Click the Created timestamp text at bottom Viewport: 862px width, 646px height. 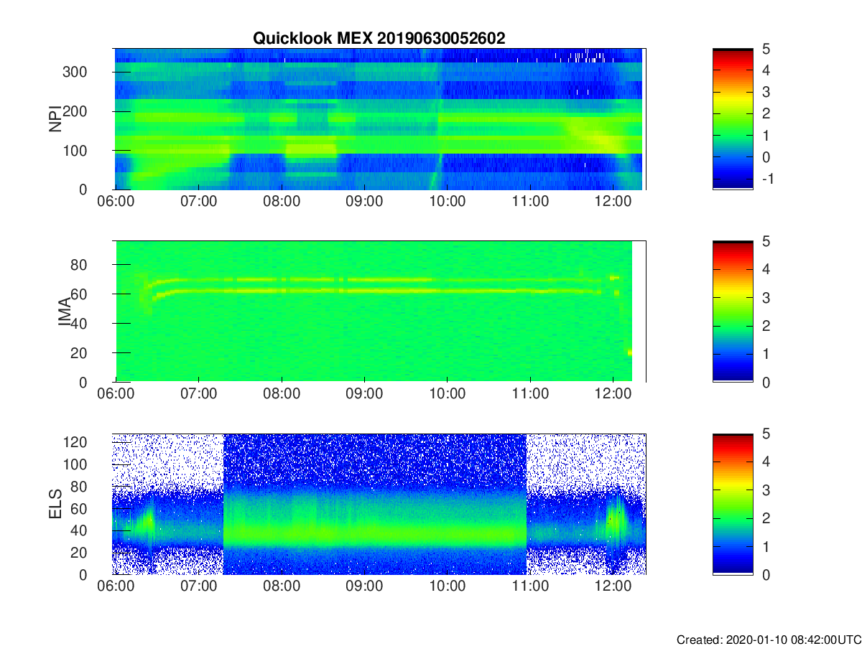(769, 640)
